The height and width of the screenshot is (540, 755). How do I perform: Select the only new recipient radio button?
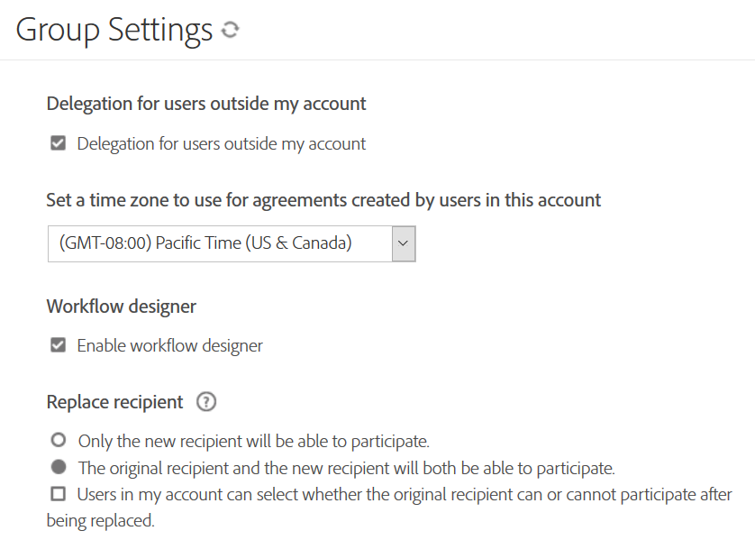click(x=59, y=442)
